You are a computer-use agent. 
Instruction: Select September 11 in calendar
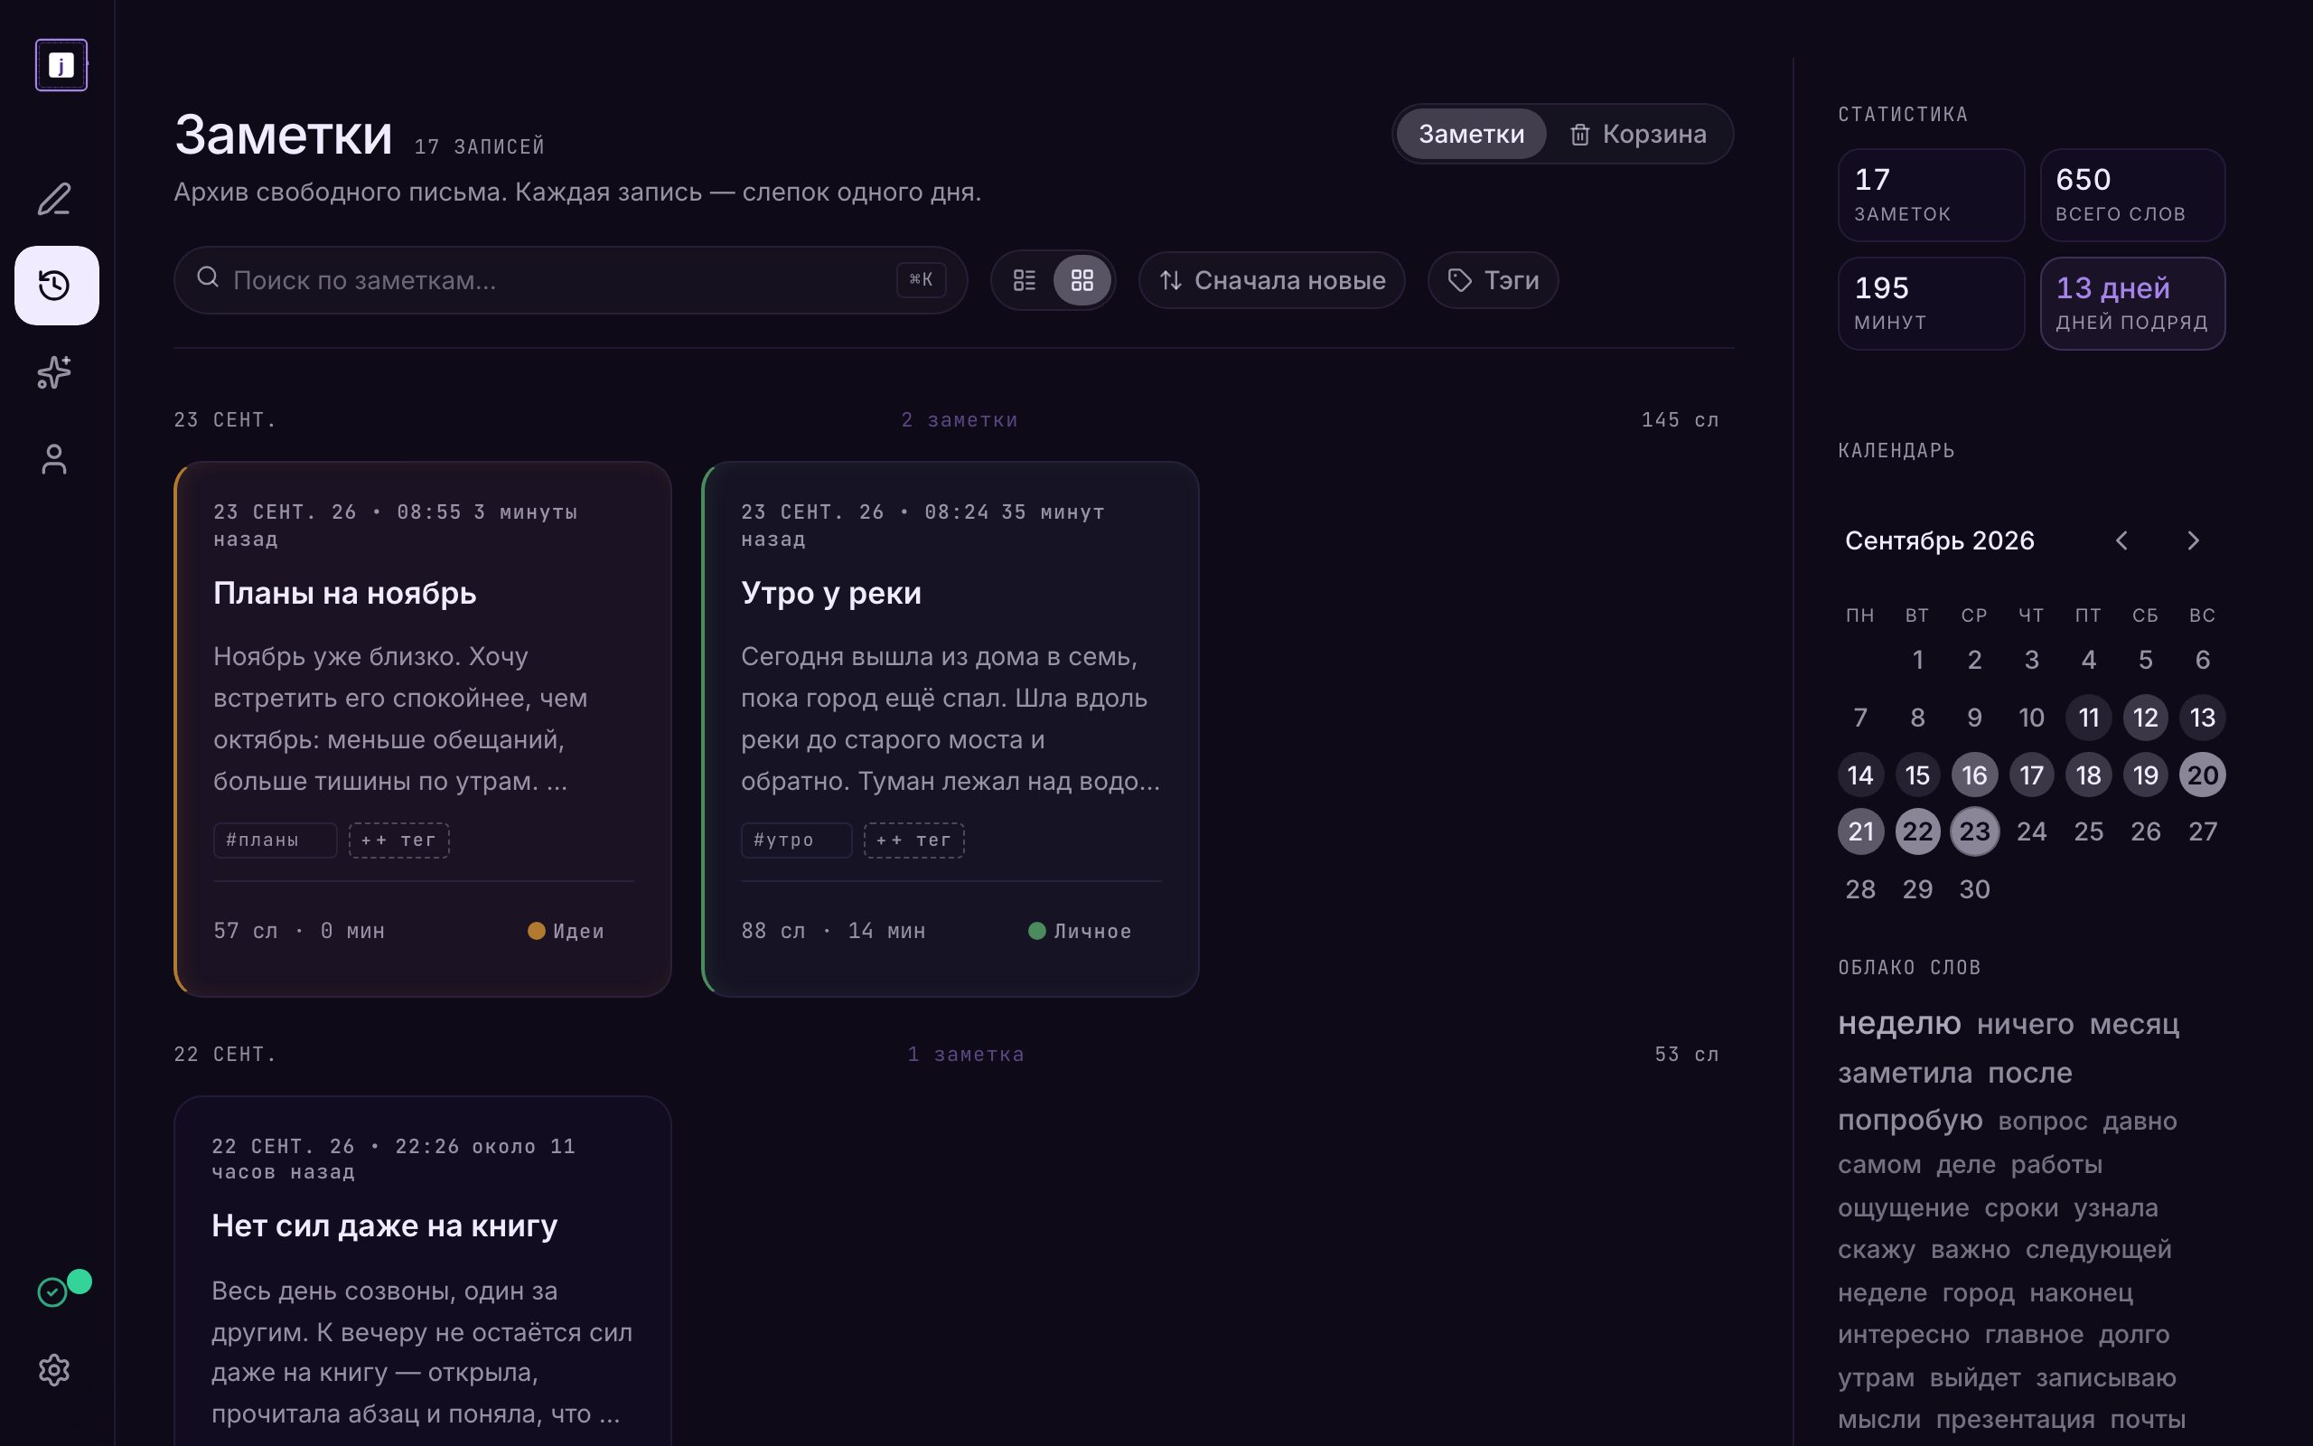pos(2088,718)
